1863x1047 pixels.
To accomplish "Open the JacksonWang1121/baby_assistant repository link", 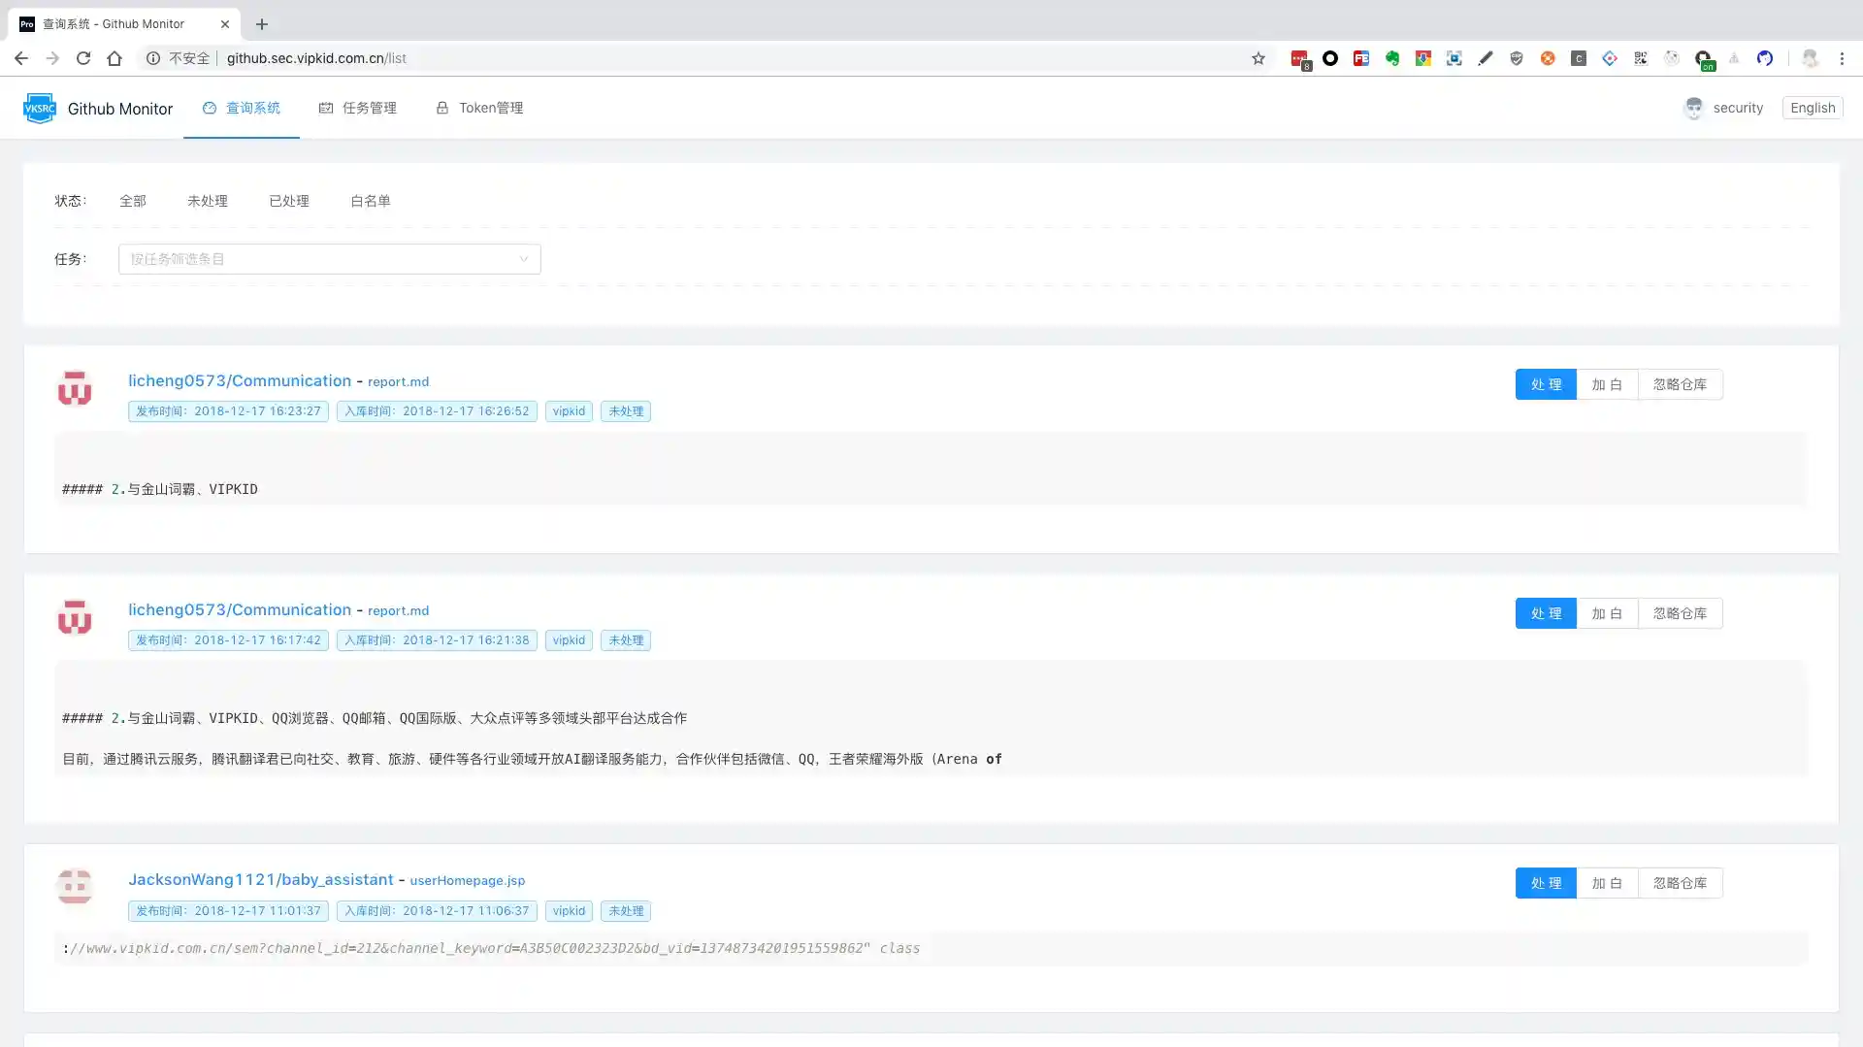I will pos(260,879).
